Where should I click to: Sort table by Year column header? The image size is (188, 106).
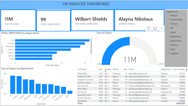click(100, 69)
